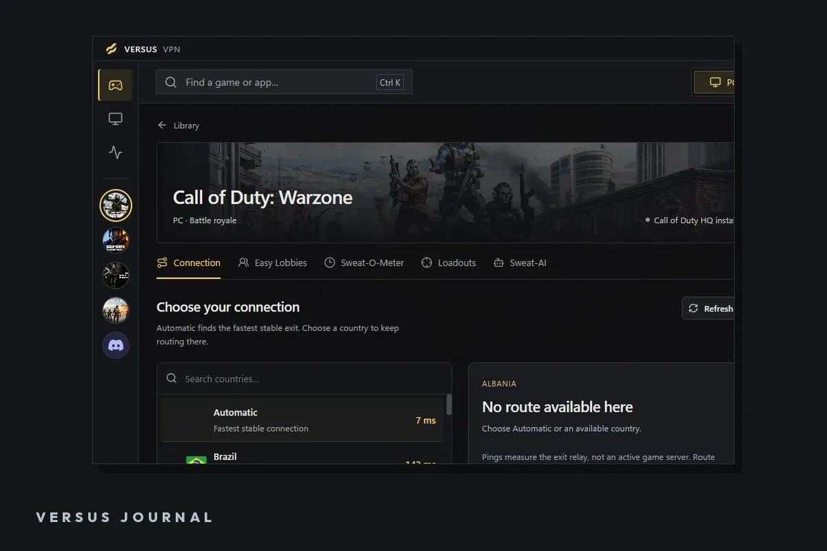Focus the Search countries input field

pos(304,379)
